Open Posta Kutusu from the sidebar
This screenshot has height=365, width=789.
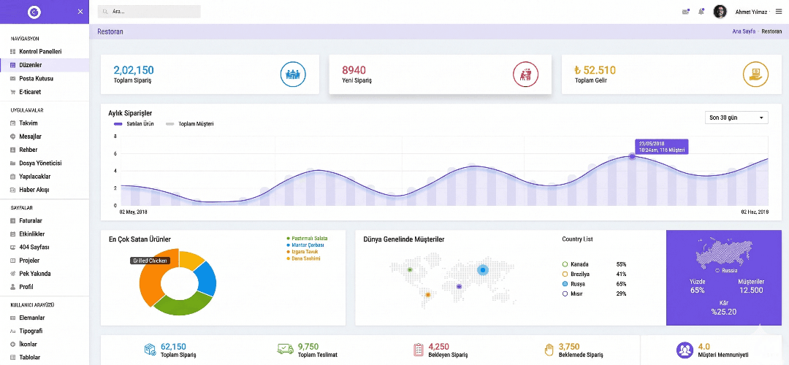[36, 78]
